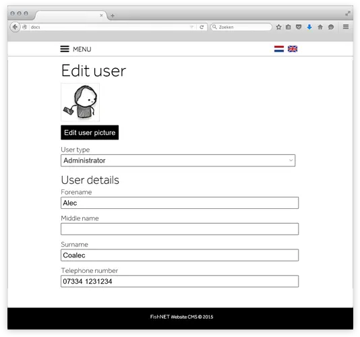This screenshot has width=360, height=337.
Task: Close the current browser tab
Action: click(101, 16)
